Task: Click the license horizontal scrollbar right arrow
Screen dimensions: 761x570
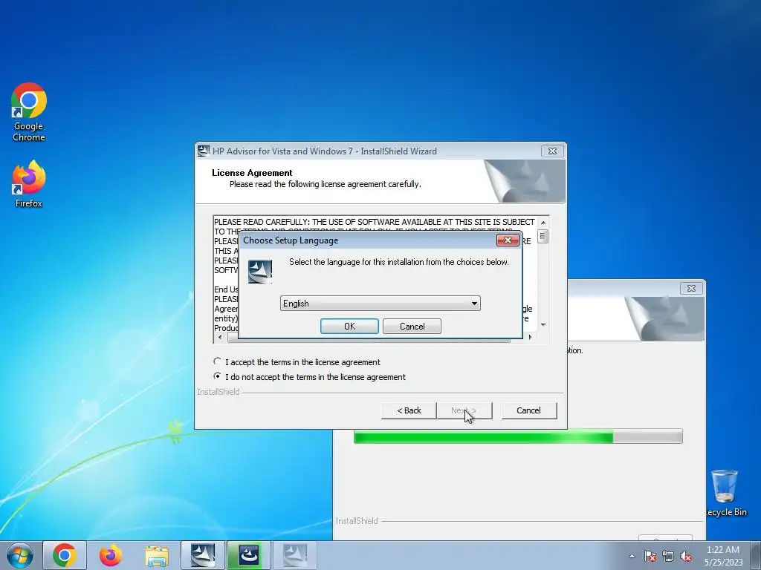Action: 530,337
